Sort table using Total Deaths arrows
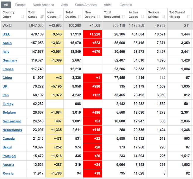The height and width of the screenshot is (179, 193). click(x=79, y=17)
